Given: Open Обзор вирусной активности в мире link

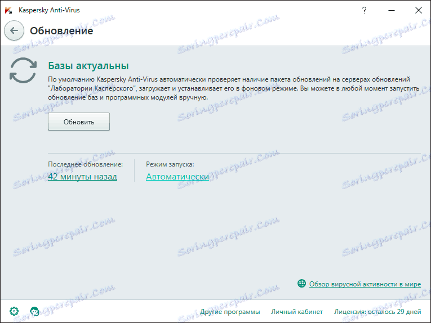Looking at the screenshot, I should pos(365,284).
